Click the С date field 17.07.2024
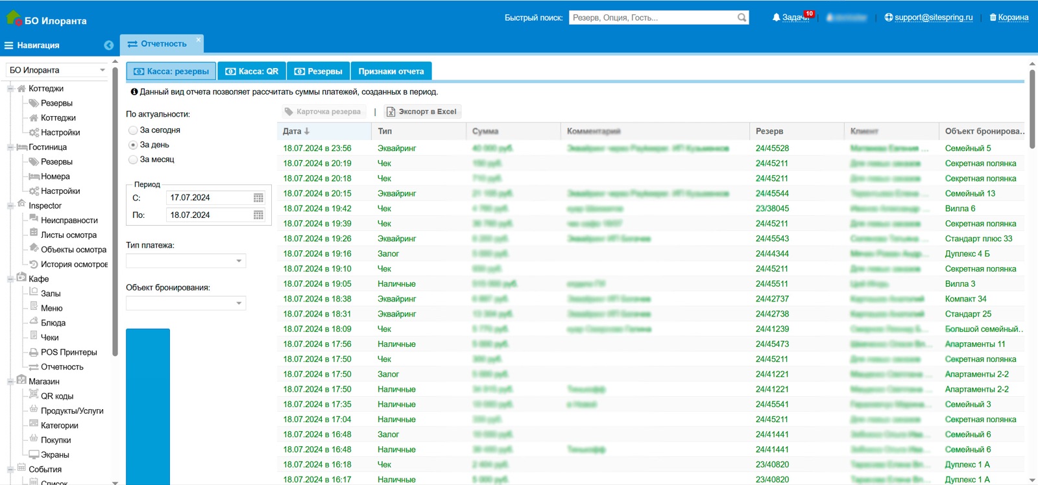Screen dimensions: 1038x485 (x=209, y=198)
